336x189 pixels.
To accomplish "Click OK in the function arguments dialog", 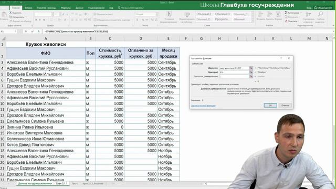I will [270, 106].
